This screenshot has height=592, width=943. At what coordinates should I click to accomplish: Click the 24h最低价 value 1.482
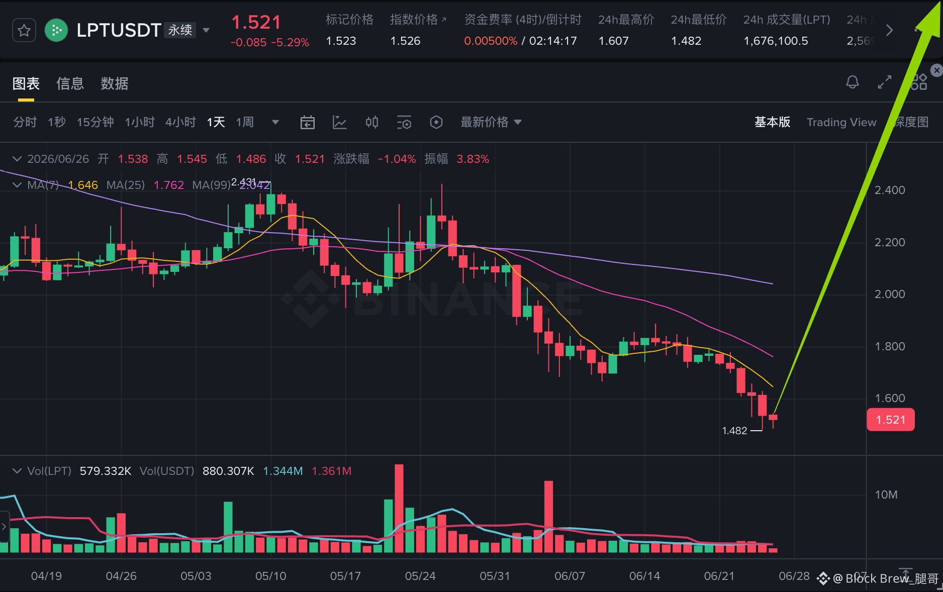coord(686,41)
